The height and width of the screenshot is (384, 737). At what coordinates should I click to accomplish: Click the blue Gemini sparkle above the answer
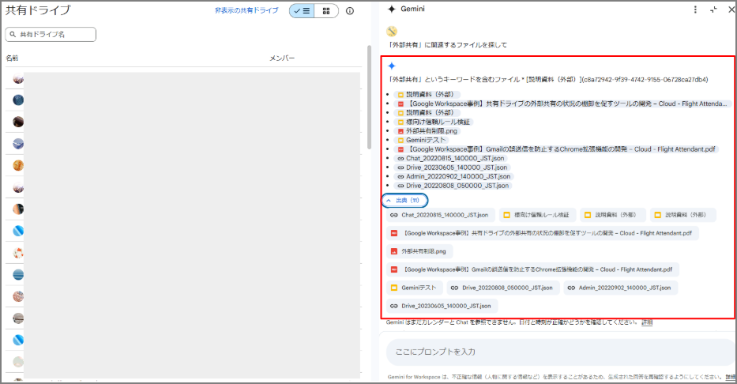[x=392, y=66]
